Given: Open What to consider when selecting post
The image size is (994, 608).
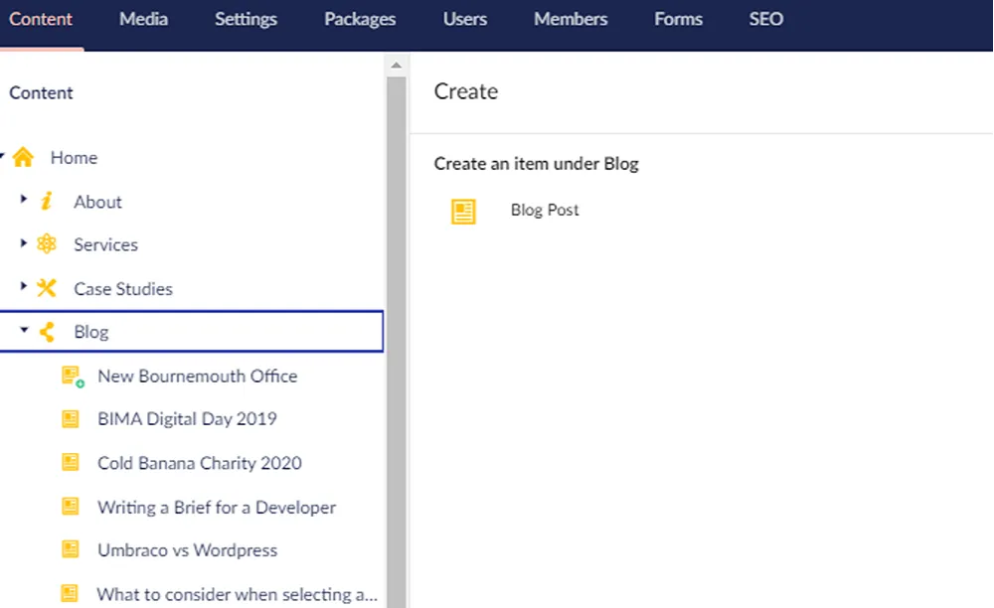Looking at the screenshot, I should 238,595.
